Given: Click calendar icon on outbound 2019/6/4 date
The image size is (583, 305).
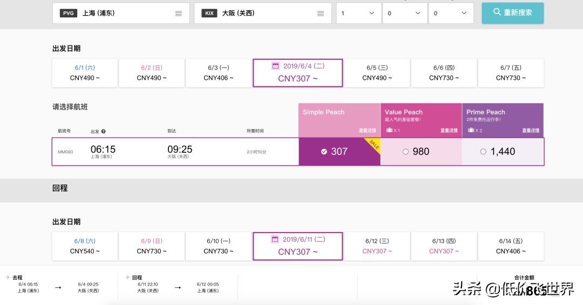Looking at the screenshot, I should point(275,66).
